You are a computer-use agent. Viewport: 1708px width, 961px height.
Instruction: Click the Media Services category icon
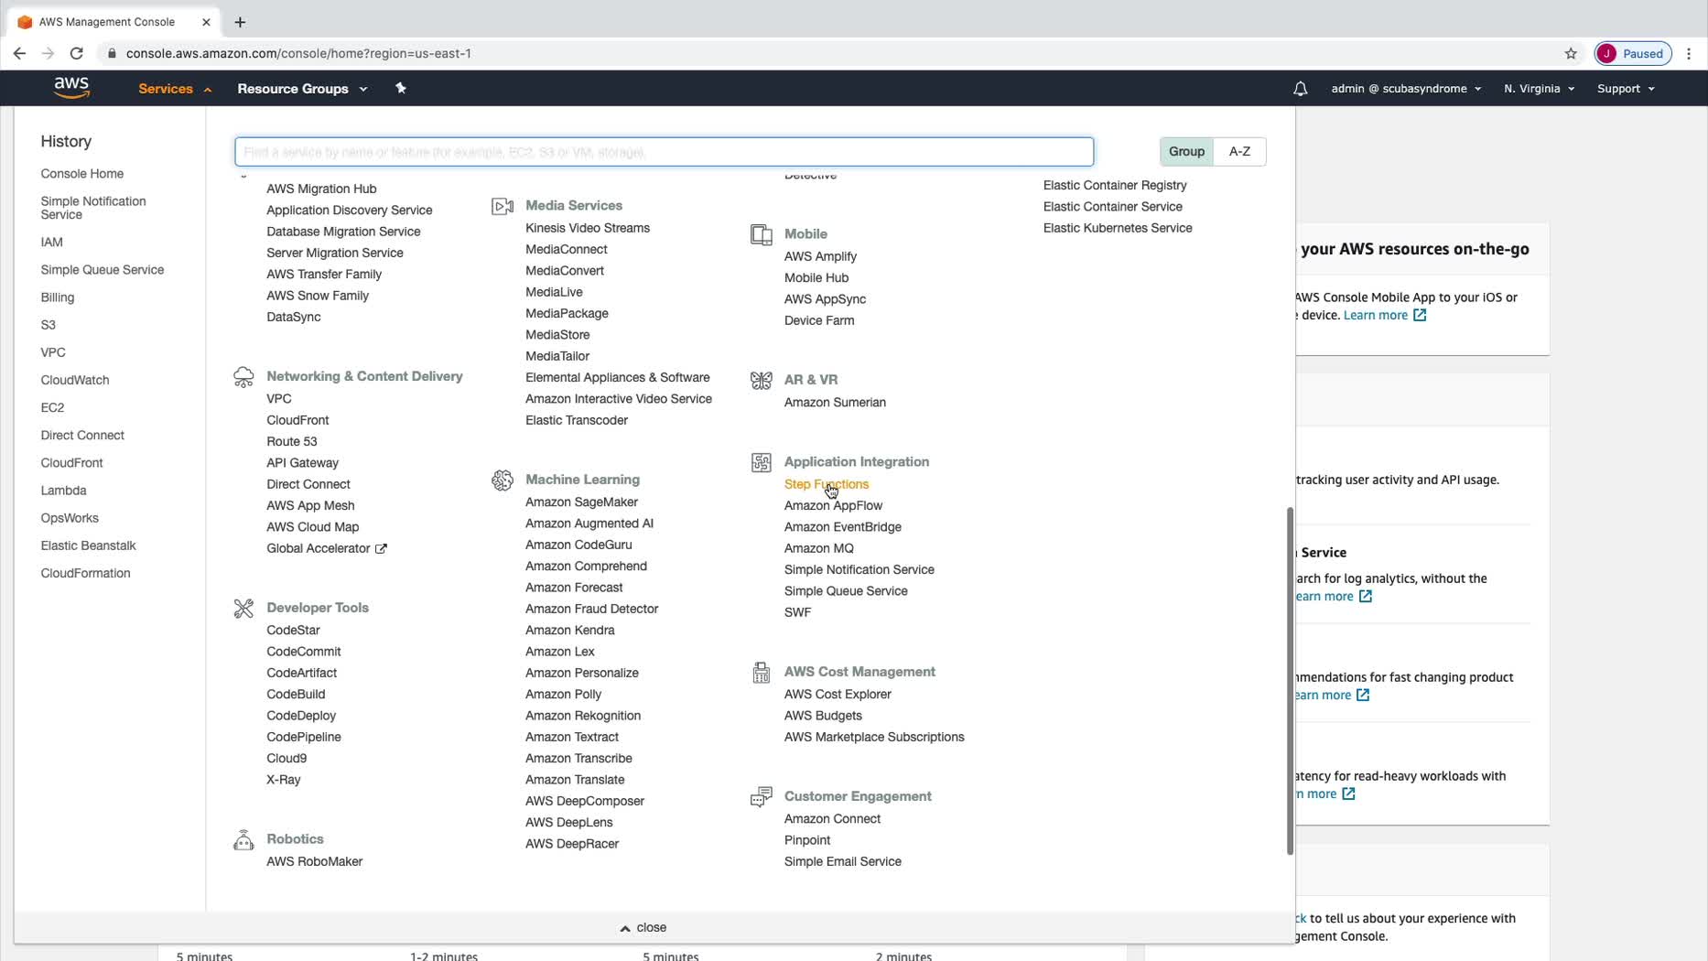click(503, 206)
